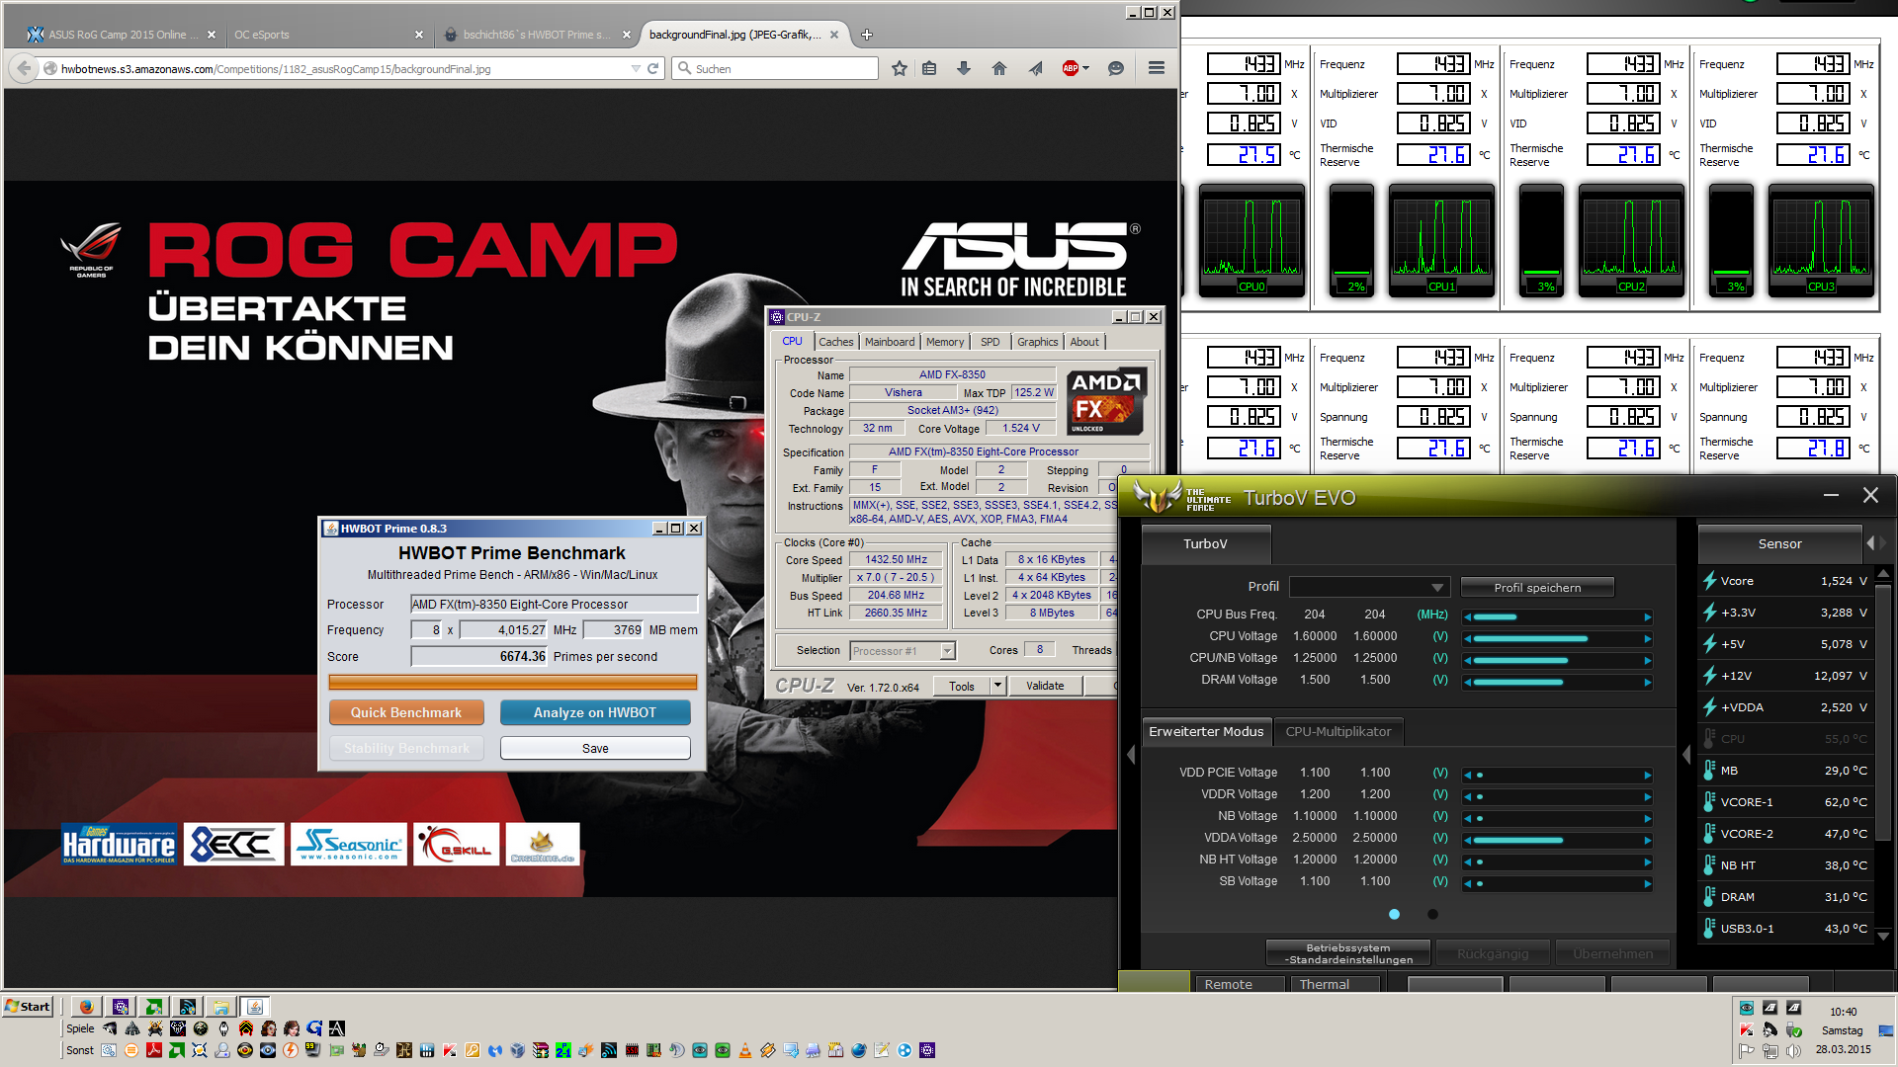Open the ABP icon dropdown arrow
Viewport: 1898px width, 1067px height.
1085,68
